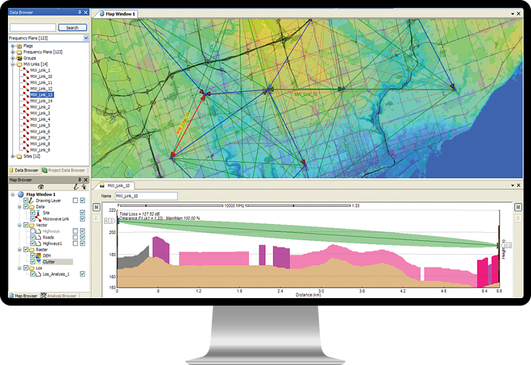Click the left M button beside profile
This screenshot has width=531, height=365.
(96, 207)
